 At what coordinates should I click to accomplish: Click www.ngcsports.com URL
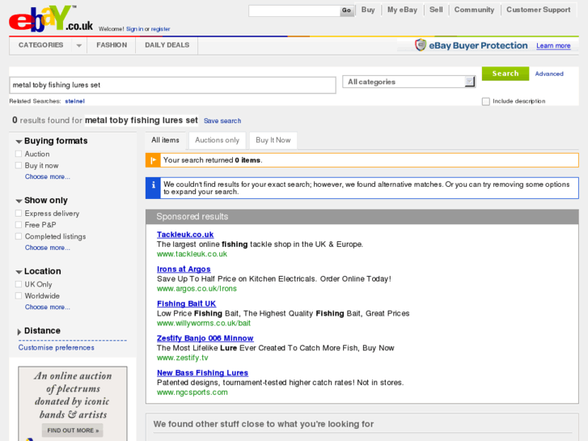pos(192,392)
